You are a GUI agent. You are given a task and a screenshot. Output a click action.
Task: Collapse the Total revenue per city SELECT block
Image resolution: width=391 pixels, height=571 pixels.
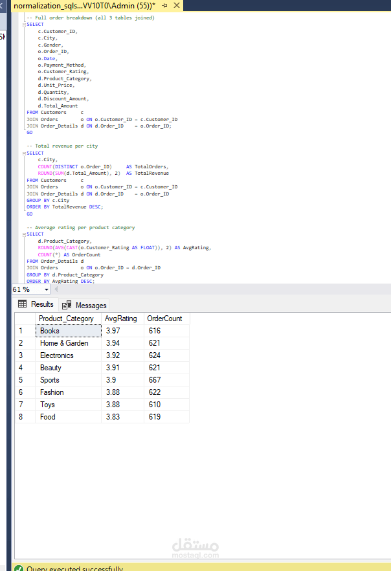(24, 153)
